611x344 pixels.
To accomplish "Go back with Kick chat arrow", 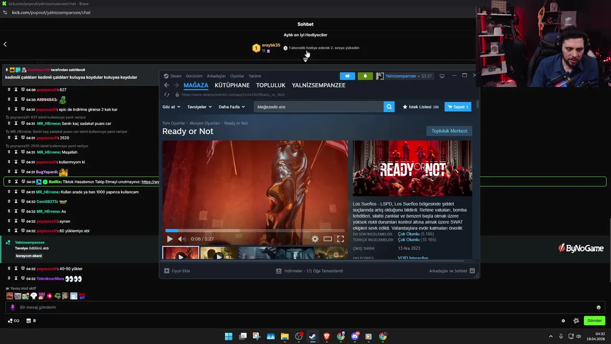I will 5,44.
